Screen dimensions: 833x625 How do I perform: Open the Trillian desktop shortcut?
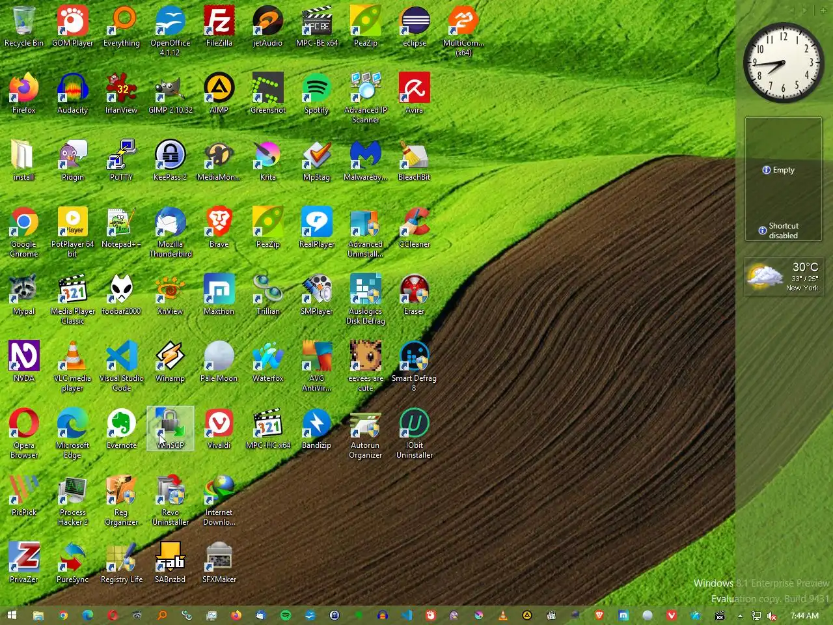click(268, 295)
